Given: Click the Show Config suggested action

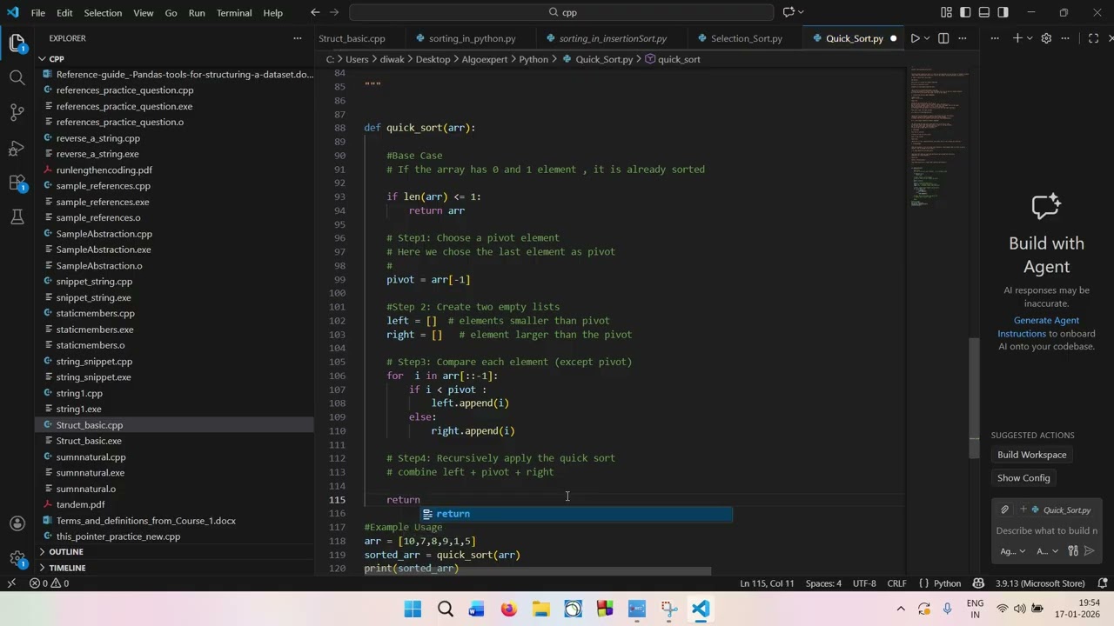Looking at the screenshot, I should pyautogui.click(x=1023, y=478).
